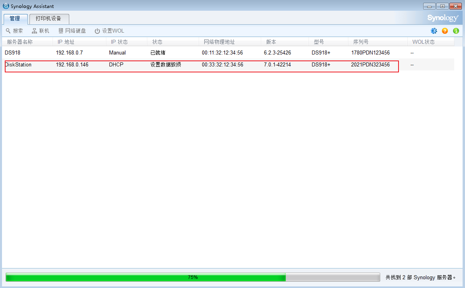
Task: Sort list by IP 地址 column
Action: coord(66,42)
